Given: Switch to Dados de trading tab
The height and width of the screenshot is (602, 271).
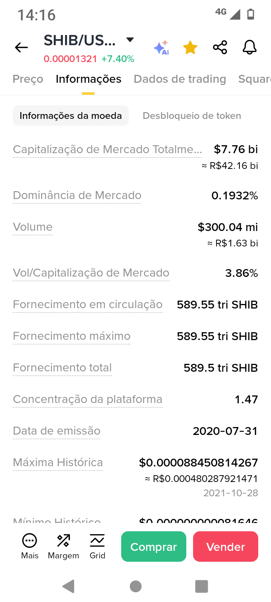Looking at the screenshot, I should [180, 79].
